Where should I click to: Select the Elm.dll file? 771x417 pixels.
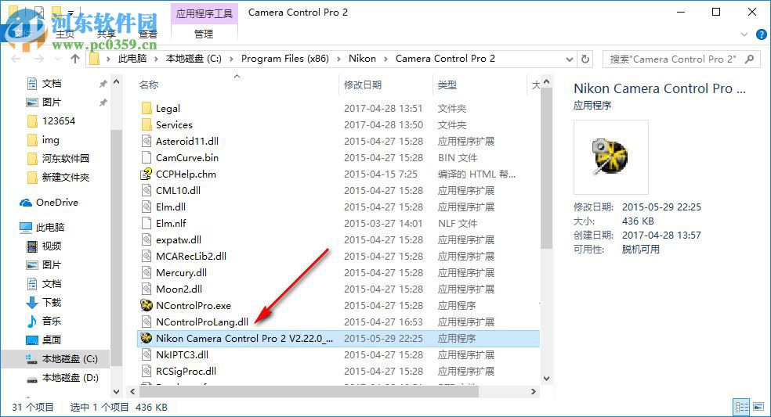(171, 207)
